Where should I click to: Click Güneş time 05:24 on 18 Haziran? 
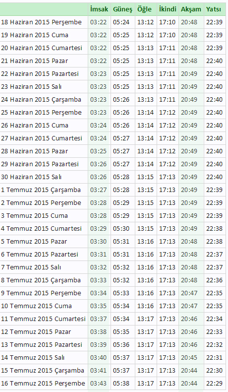pos(121,22)
